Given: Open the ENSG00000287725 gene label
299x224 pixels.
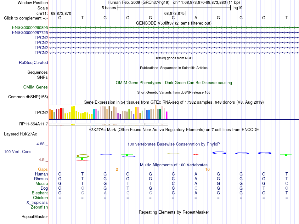Looking at the screenshot, I should [30, 33].
